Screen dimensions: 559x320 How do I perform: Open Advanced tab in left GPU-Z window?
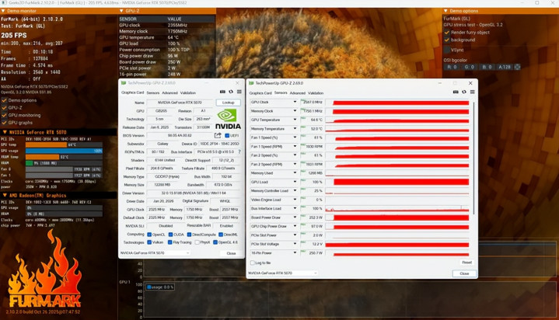(x=169, y=92)
